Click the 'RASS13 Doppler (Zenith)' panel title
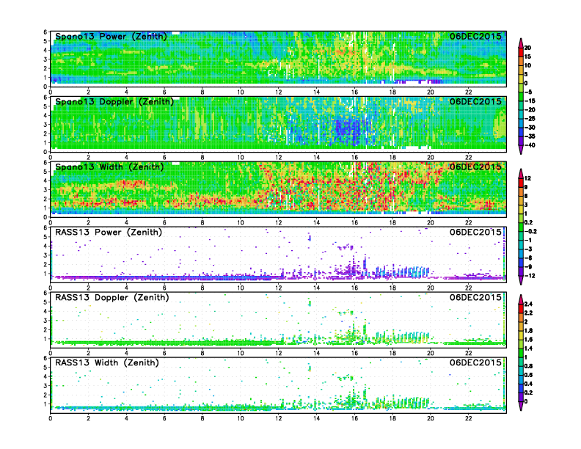The image size is (581, 449). point(112,297)
